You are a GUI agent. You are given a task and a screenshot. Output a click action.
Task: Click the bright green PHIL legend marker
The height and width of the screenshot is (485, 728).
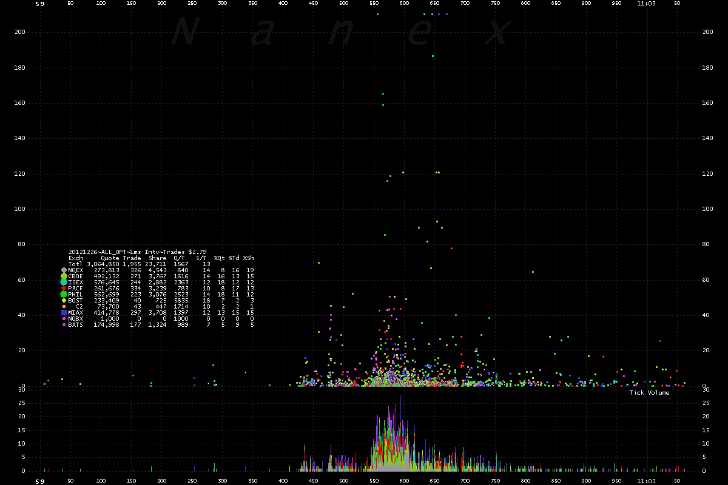64,294
